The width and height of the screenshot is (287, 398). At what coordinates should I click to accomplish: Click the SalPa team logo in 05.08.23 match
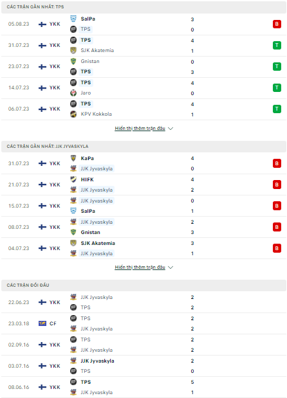point(73,19)
